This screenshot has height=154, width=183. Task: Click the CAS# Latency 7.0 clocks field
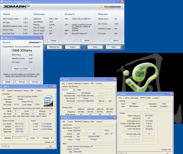click(149, 121)
